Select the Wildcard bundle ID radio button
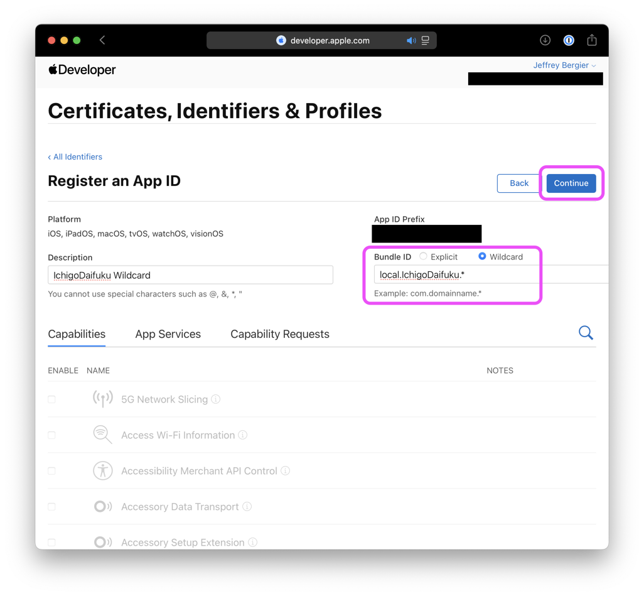Image resolution: width=644 pixels, height=596 pixels. [x=482, y=256]
